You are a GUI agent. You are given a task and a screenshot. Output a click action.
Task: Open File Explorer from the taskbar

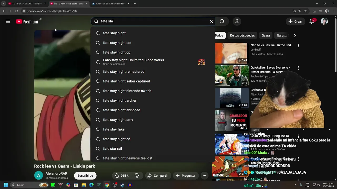click(x=83, y=185)
